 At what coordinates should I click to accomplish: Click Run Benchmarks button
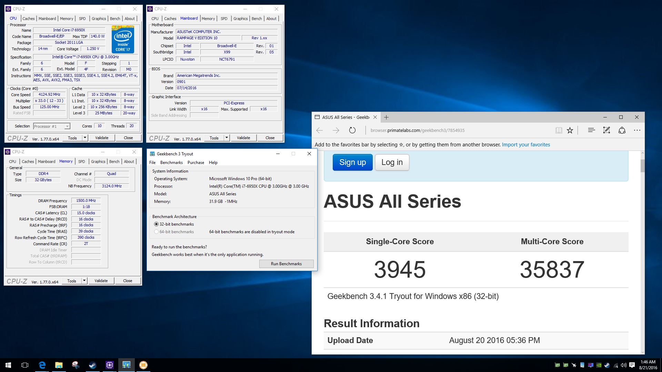286,264
